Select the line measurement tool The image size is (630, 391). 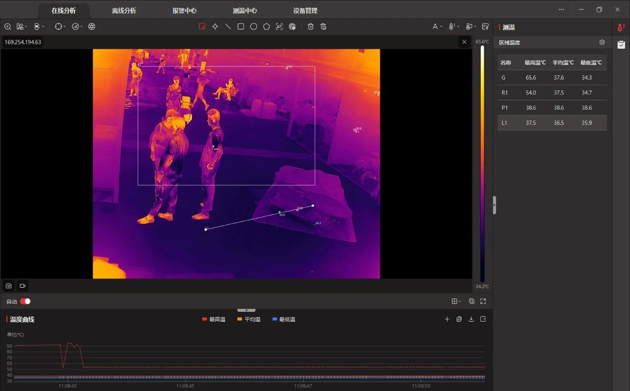228,27
